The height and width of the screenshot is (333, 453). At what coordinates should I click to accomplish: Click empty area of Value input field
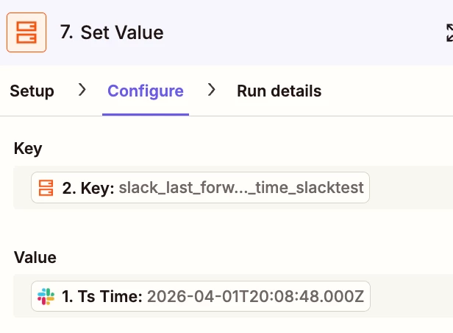[x=412, y=297]
